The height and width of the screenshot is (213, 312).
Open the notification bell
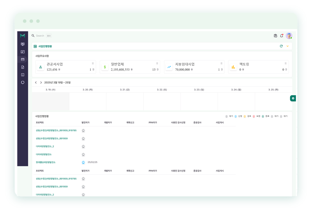click(281, 36)
